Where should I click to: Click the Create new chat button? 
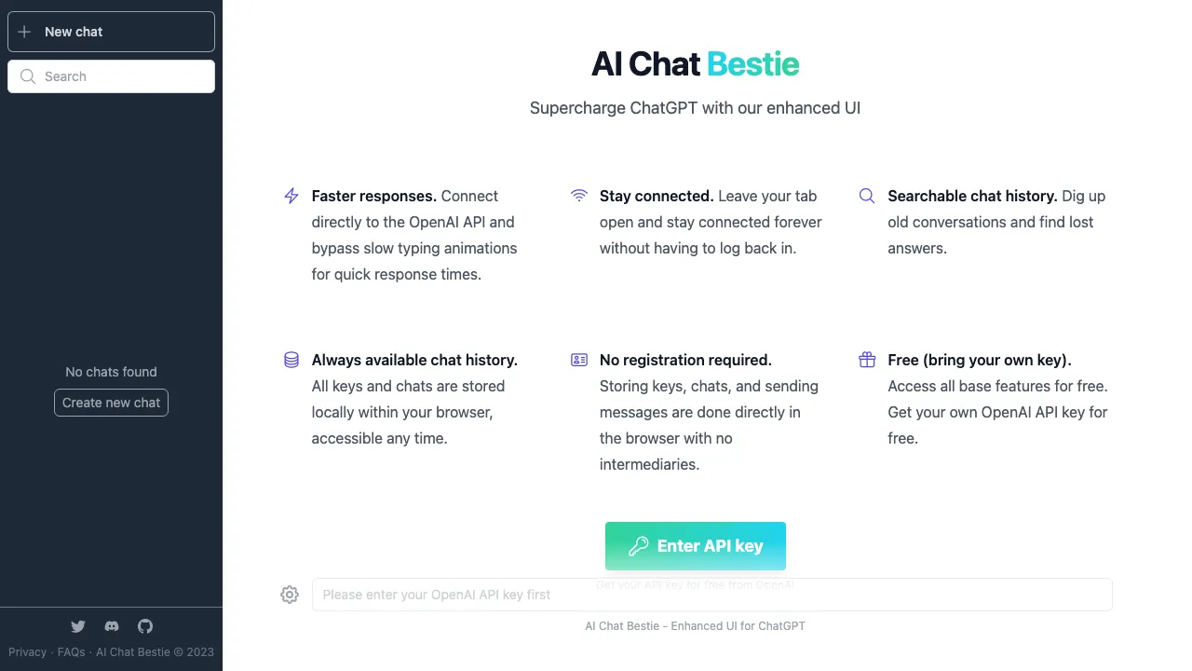pyautogui.click(x=111, y=403)
